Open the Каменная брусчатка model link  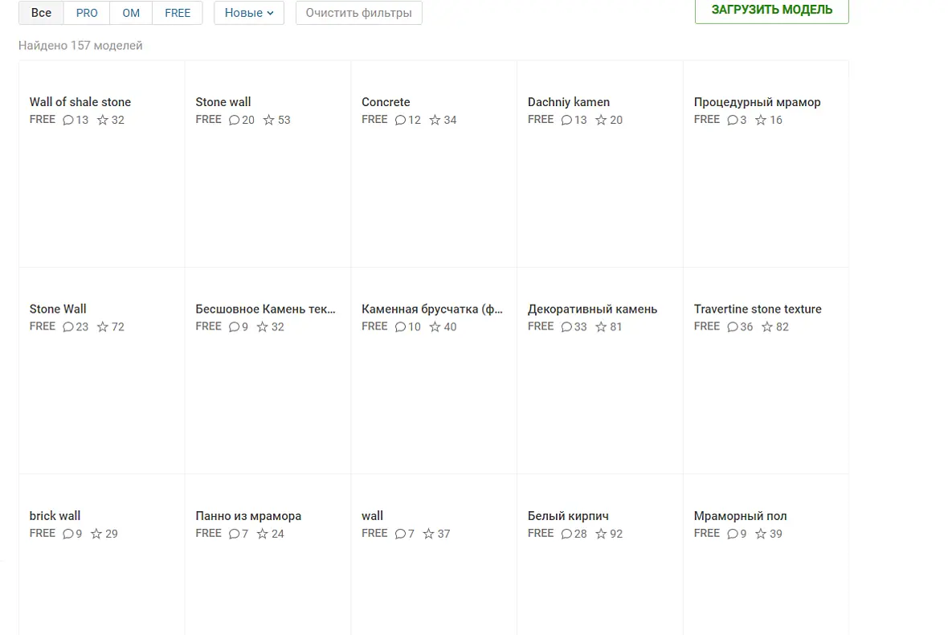[431, 309]
